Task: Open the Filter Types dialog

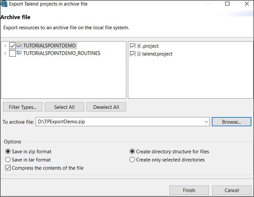Action: click(22, 107)
